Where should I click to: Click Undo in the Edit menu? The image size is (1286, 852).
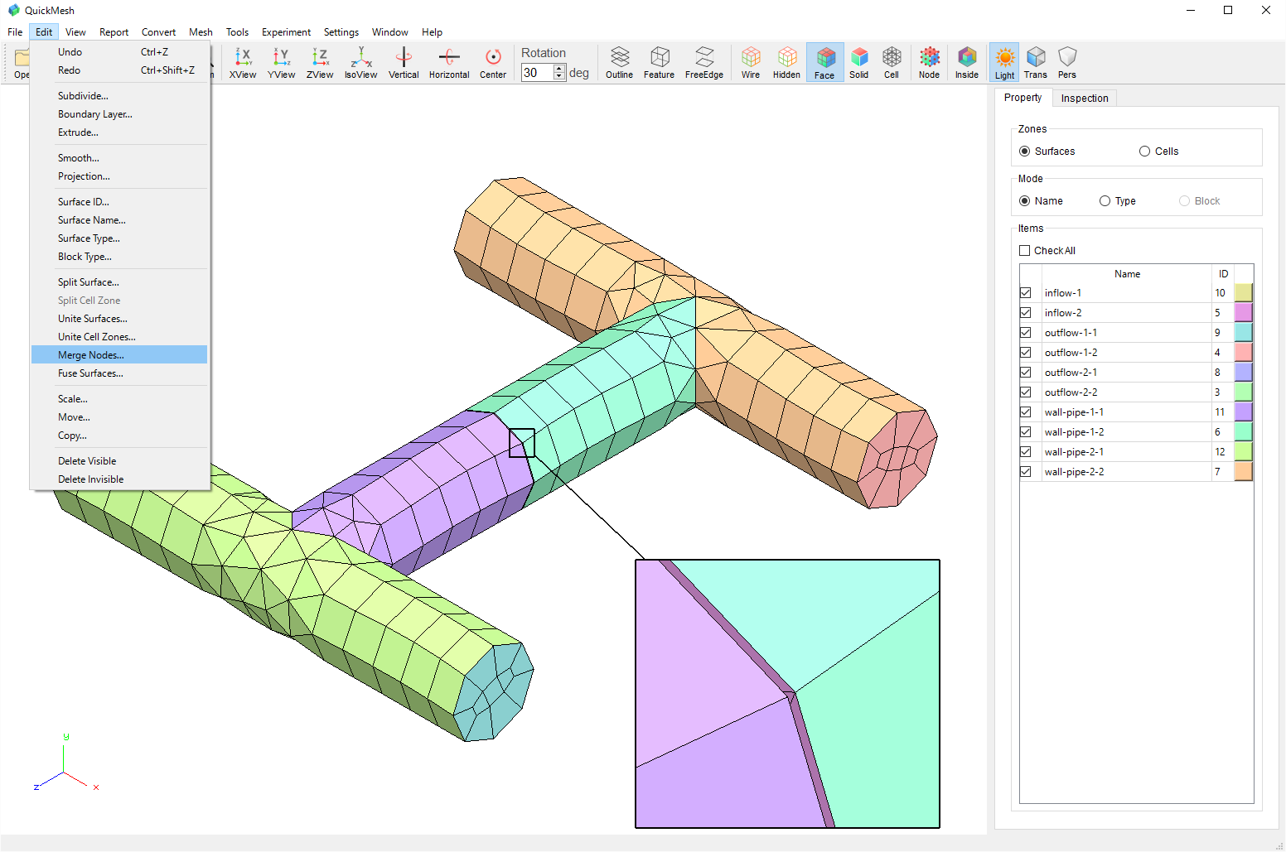[119, 52]
